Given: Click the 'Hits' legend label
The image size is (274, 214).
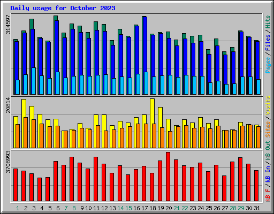Looking at the screenshot, I should [268, 22].
